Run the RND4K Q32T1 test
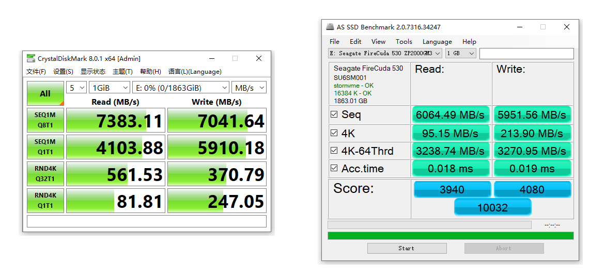This screenshot has width=605, height=278. tap(45, 174)
